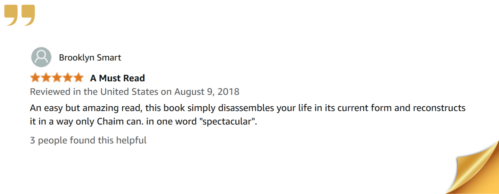
Task: Click the word 'reconstructs' in the review
Action: coord(439,108)
